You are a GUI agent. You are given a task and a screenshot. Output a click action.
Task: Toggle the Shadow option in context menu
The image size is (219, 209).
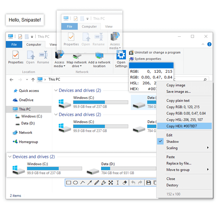[173, 141]
